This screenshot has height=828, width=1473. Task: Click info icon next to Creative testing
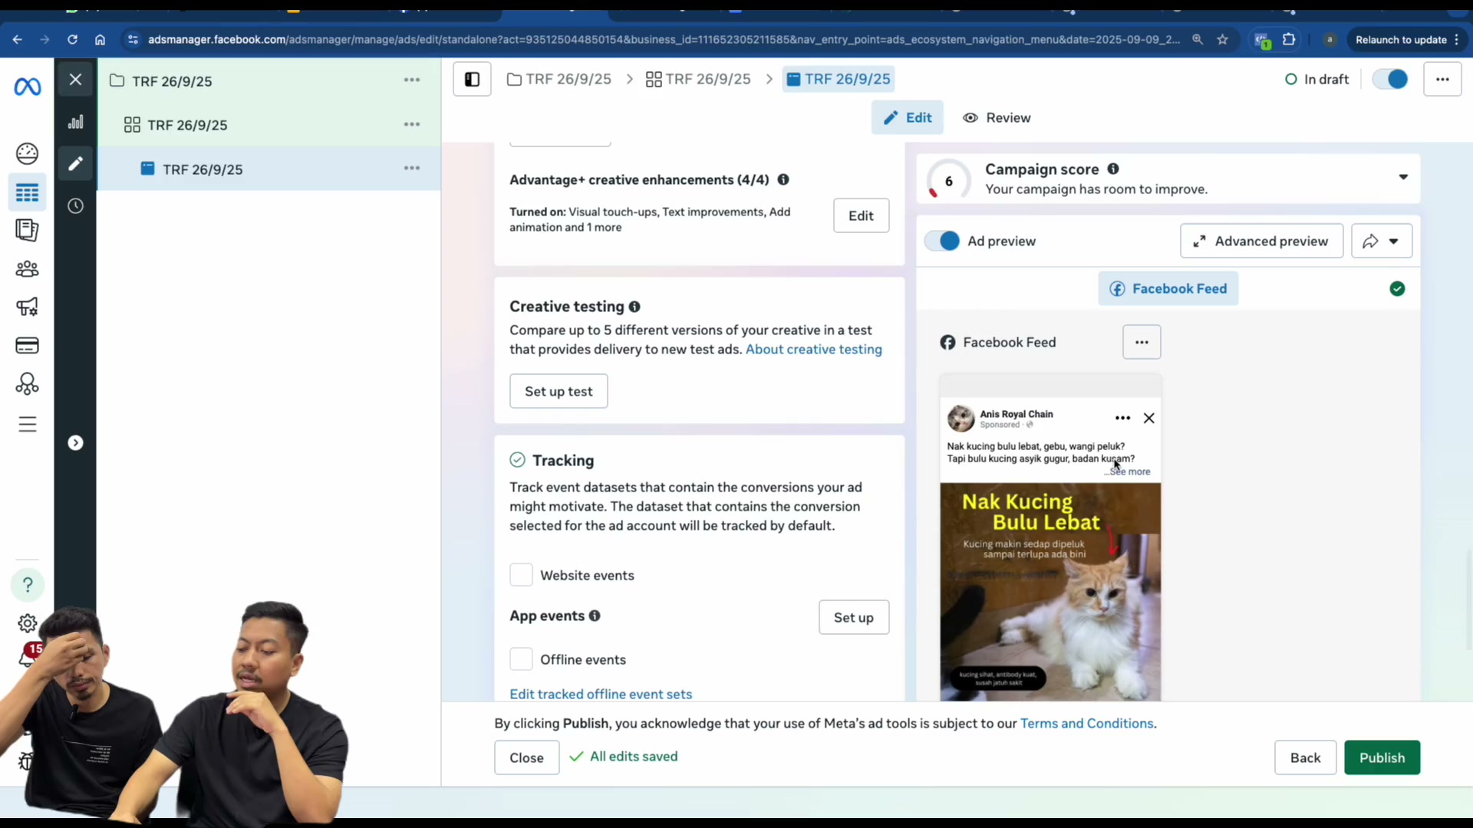[634, 307]
